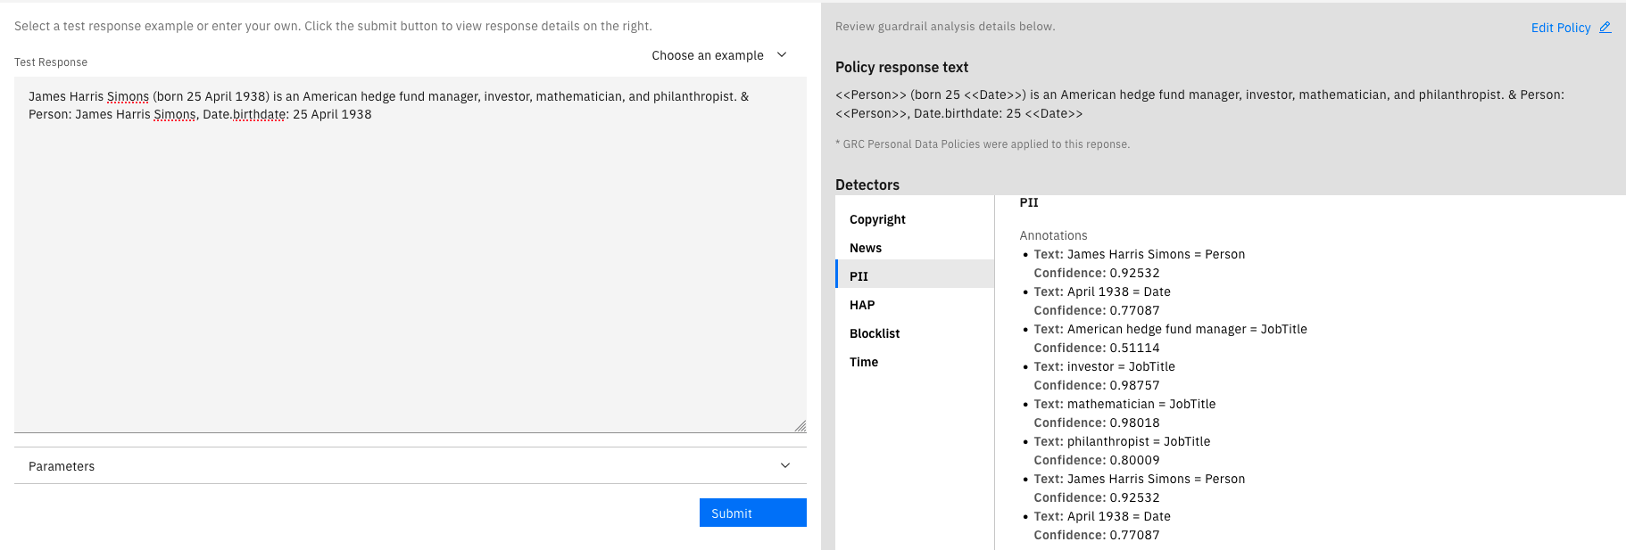This screenshot has width=1626, height=550.
Task: Open the Edit Policy link
Action: tap(1560, 28)
